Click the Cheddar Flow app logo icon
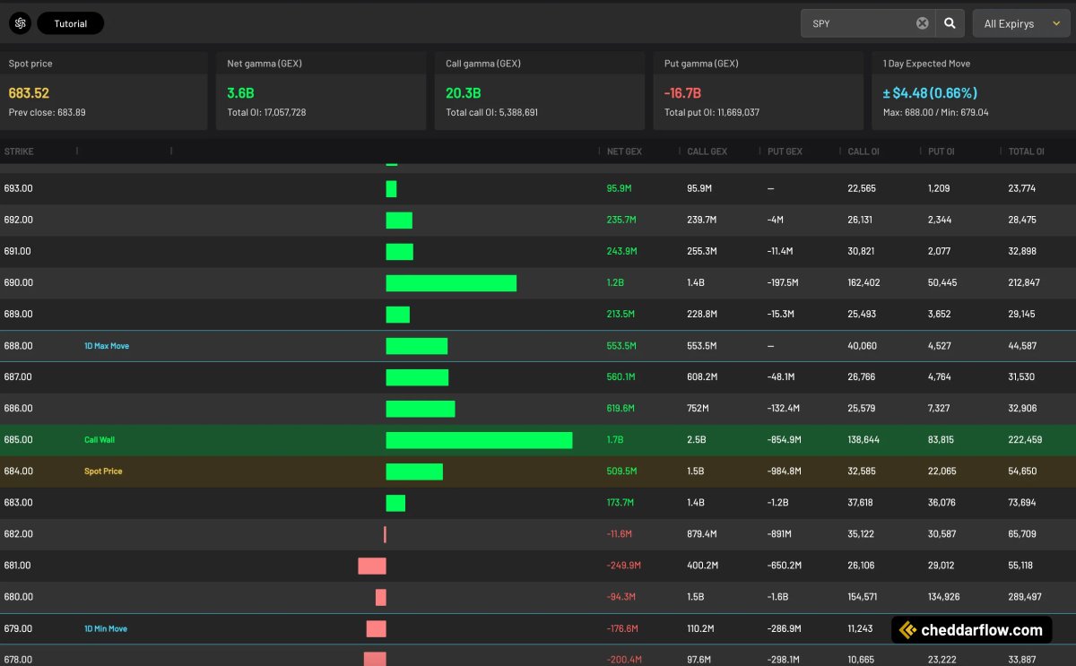Image resolution: width=1076 pixels, height=666 pixels. click(20, 22)
